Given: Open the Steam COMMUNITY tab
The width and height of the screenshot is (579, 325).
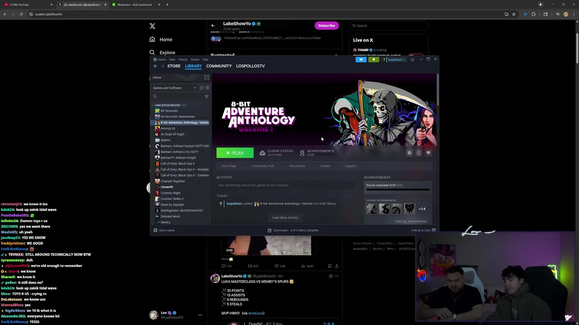Looking at the screenshot, I should [x=219, y=66].
